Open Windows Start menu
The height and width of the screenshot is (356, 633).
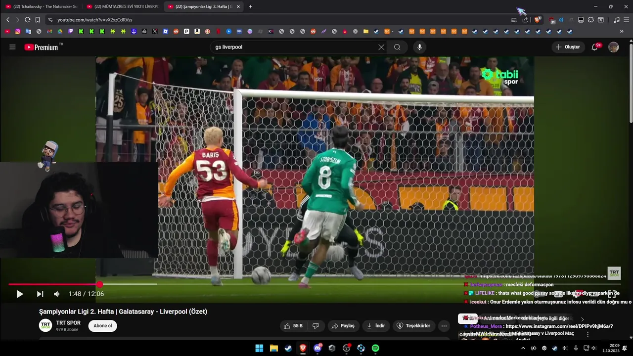[259, 348]
